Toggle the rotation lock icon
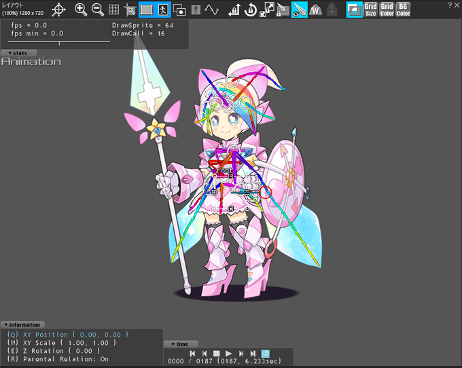The image size is (462, 368). click(251, 10)
